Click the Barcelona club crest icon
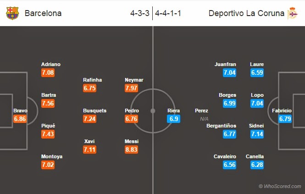The height and width of the screenshot is (194, 305). coord(12,13)
